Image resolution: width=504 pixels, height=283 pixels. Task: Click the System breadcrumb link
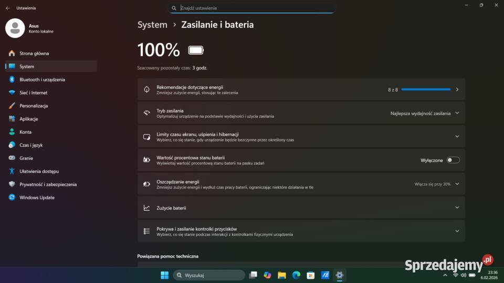(152, 25)
